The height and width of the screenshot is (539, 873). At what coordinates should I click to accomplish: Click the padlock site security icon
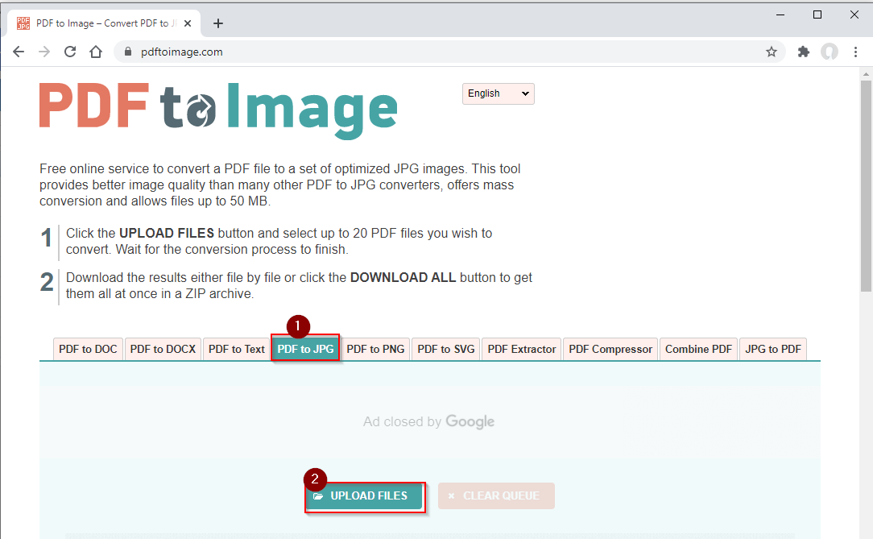click(x=128, y=52)
